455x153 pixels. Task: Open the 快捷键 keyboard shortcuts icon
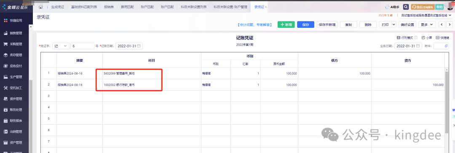[438, 38]
